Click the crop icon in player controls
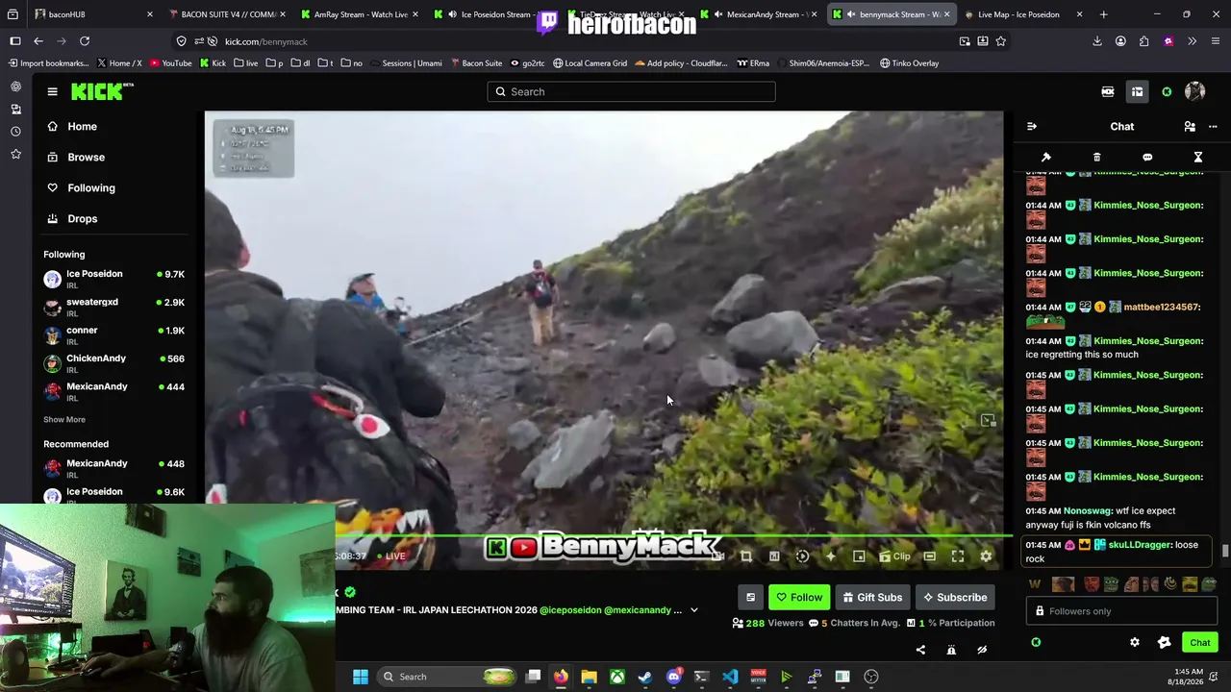Viewport: 1231px width, 692px height. 746,556
